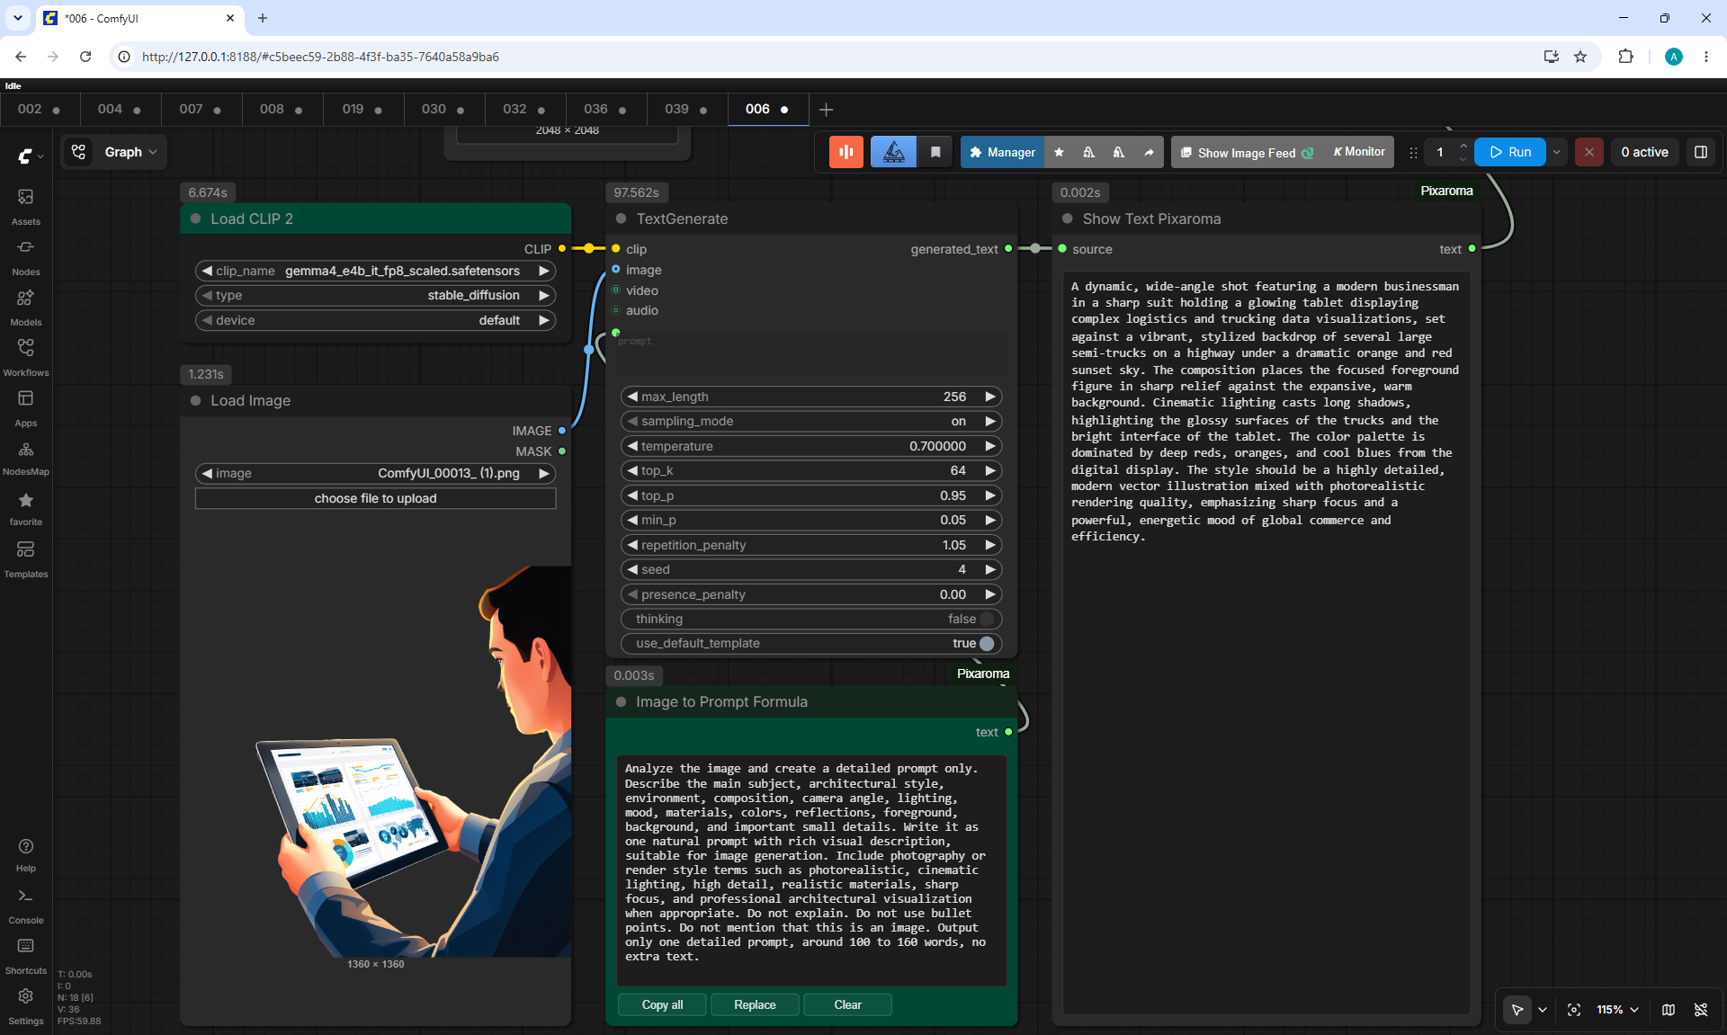The height and width of the screenshot is (1035, 1727).
Task: Open the Apps sidebar panel
Action: pos(26,407)
